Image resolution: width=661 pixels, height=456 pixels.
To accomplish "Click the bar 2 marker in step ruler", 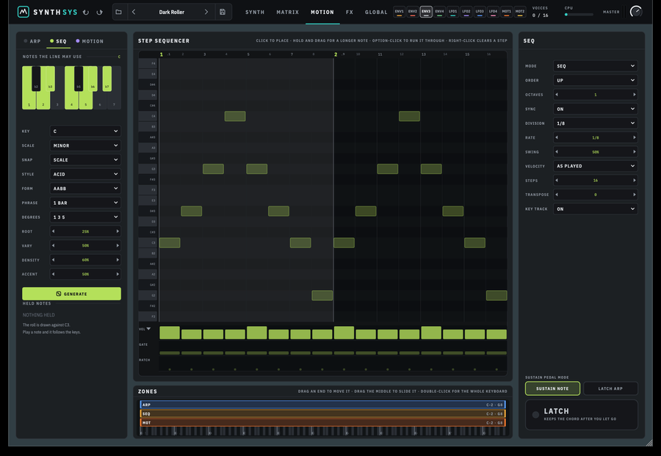I will [x=336, y=54].
